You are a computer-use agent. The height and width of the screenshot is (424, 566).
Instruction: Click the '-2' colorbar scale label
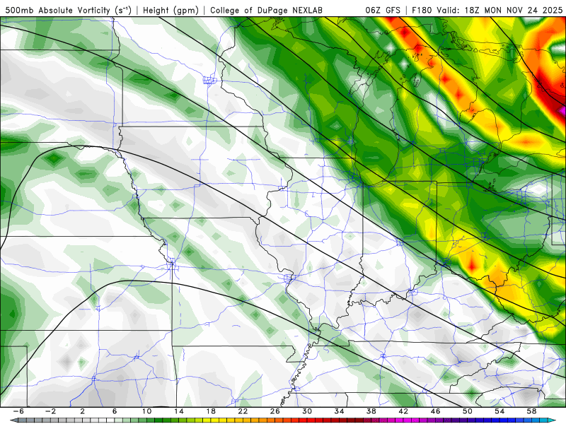[x=50, y=411]
